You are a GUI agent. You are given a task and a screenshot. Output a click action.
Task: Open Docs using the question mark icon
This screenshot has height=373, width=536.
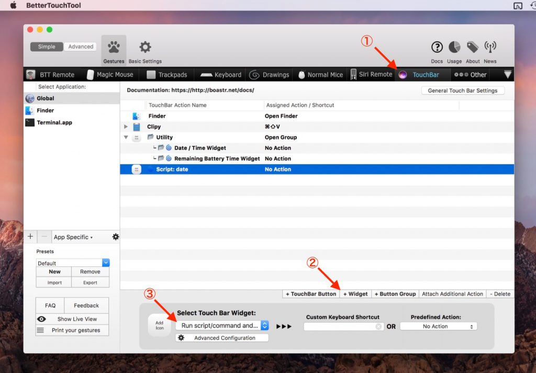tap(437, 48)
